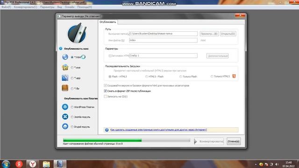Select the *.fbr output radio button
Viewport: 299px width, 168px height.
[72, 89]
